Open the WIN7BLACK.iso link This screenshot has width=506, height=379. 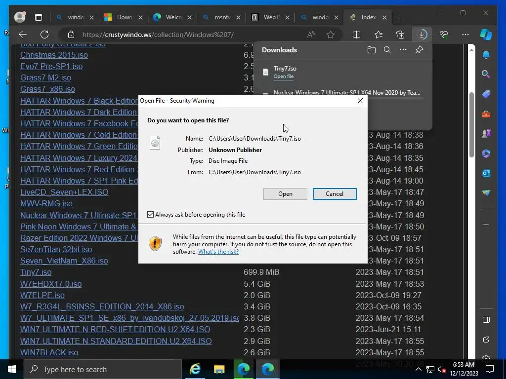pos(49,352)
